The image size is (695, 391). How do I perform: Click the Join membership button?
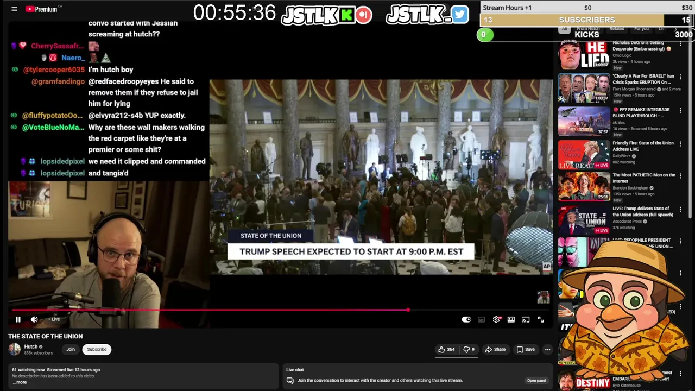[x=71, y=349]
